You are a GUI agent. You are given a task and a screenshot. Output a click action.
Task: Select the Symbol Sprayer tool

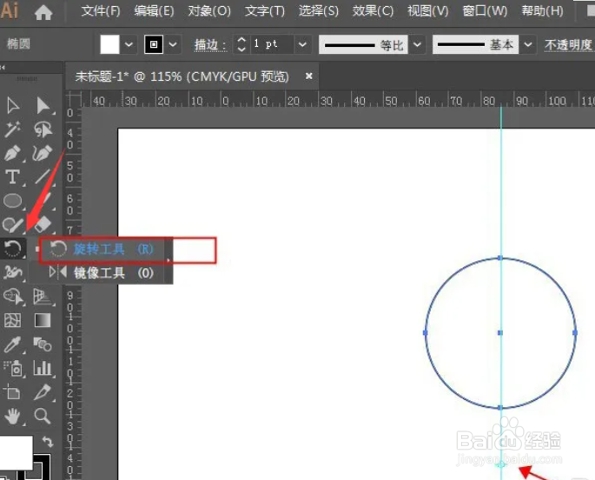point(13,368)
